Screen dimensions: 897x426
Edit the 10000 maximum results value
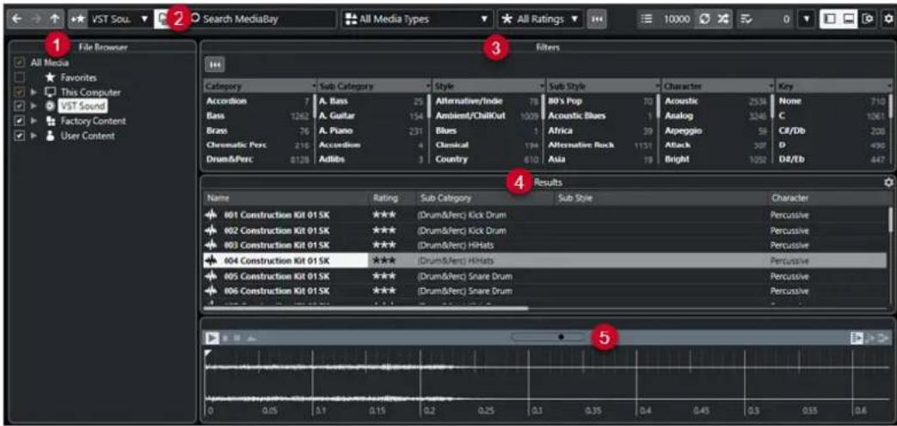[675, 19]
